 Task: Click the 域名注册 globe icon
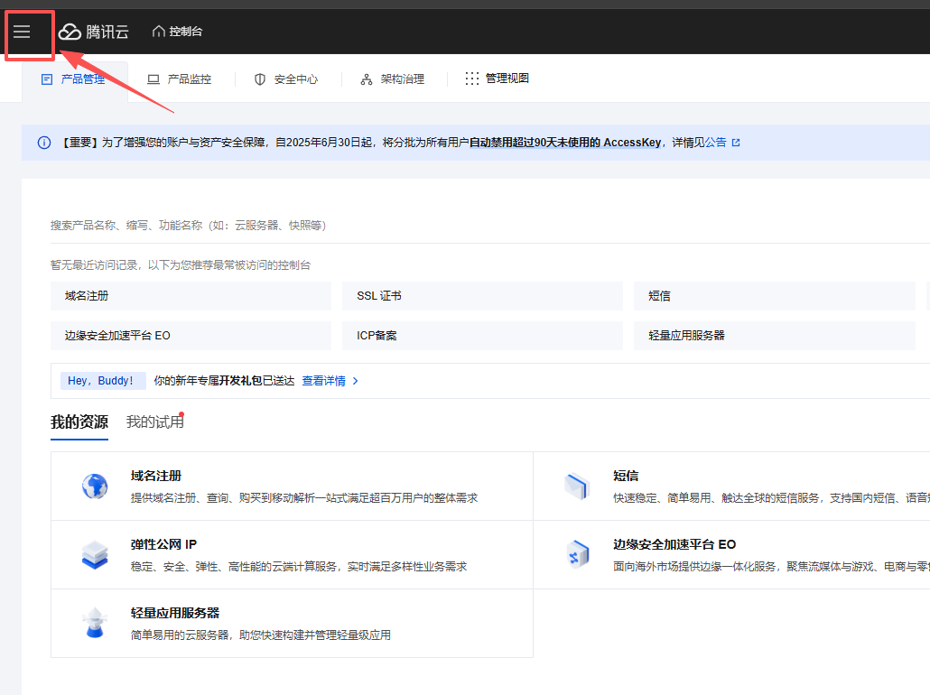pos(95,486)
